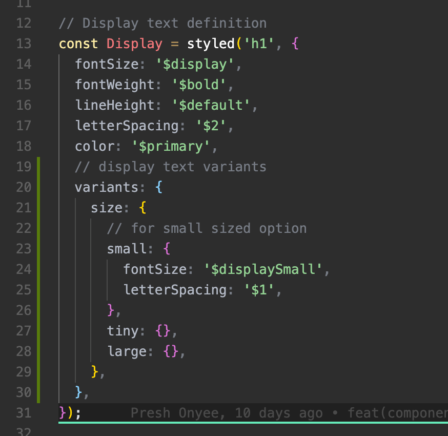This screenshot has width=448, height=436.
Task: Click the '$displaySmall' string value
Action: point(263,269)
